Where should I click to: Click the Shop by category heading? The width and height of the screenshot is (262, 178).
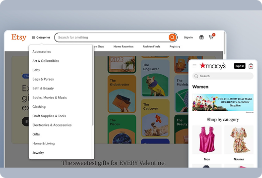point(223,120)
